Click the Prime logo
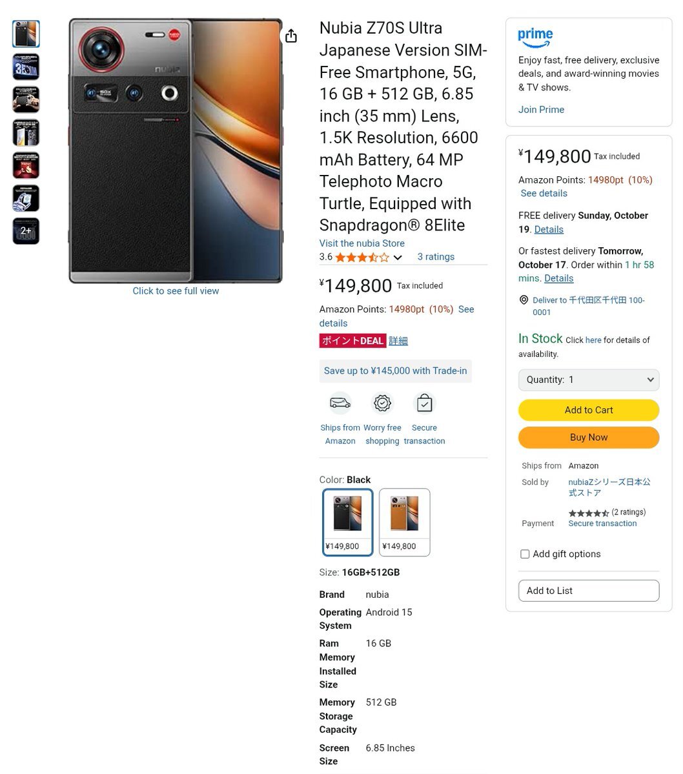 [x=535, y=37]
